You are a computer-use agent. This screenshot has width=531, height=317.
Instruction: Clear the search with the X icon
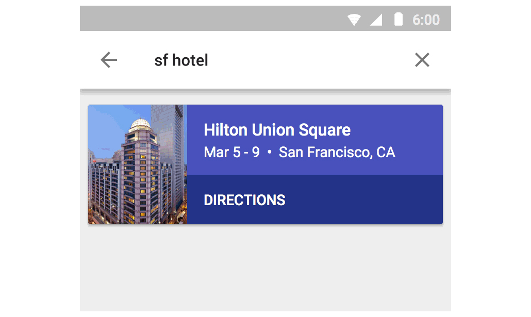(x=422, y=60)
